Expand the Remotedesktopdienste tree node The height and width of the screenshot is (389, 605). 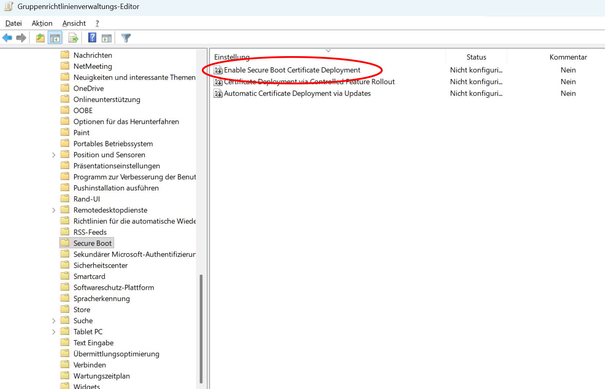(54, 210)
